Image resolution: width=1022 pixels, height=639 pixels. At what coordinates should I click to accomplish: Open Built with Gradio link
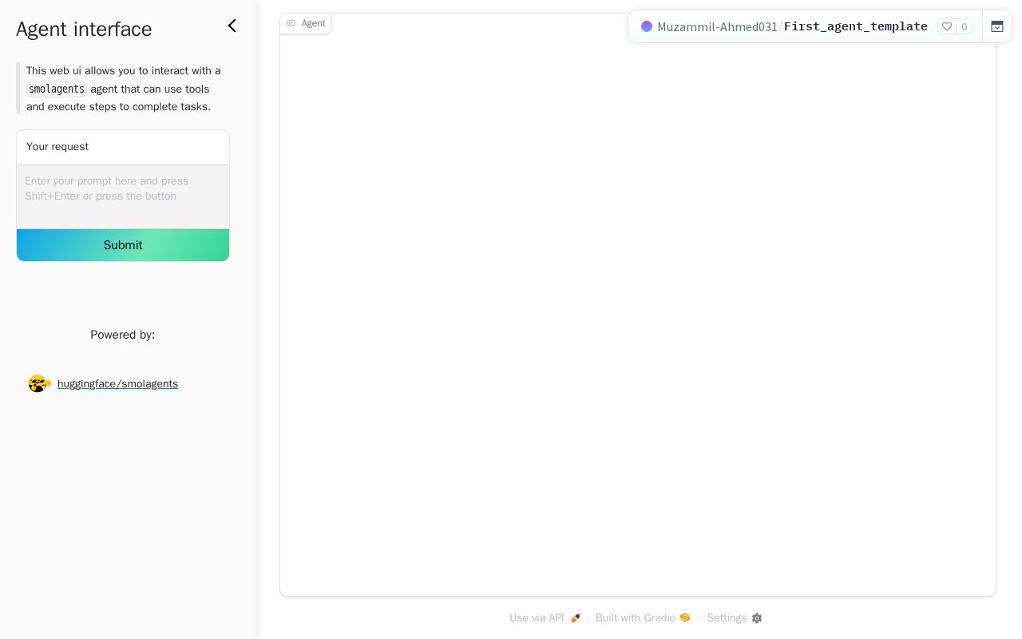[x=643, y=618]
